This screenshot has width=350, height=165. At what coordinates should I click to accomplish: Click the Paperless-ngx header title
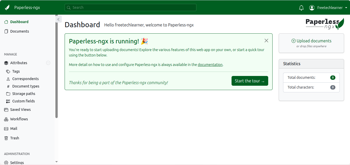click(27, 7)
